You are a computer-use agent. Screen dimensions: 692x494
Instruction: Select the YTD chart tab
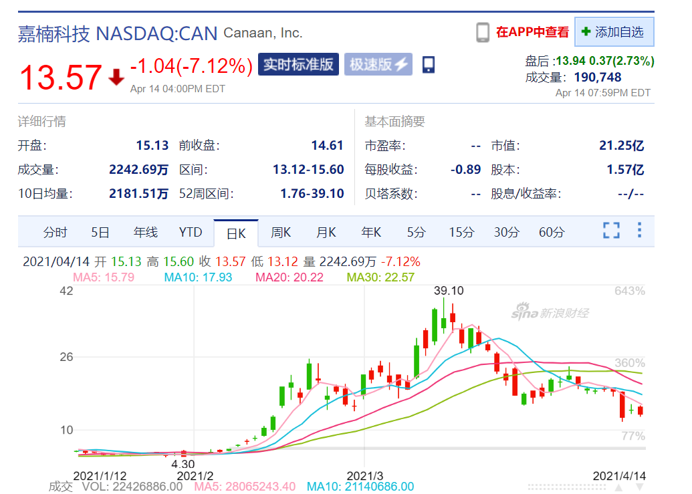(x=191, y=232)
